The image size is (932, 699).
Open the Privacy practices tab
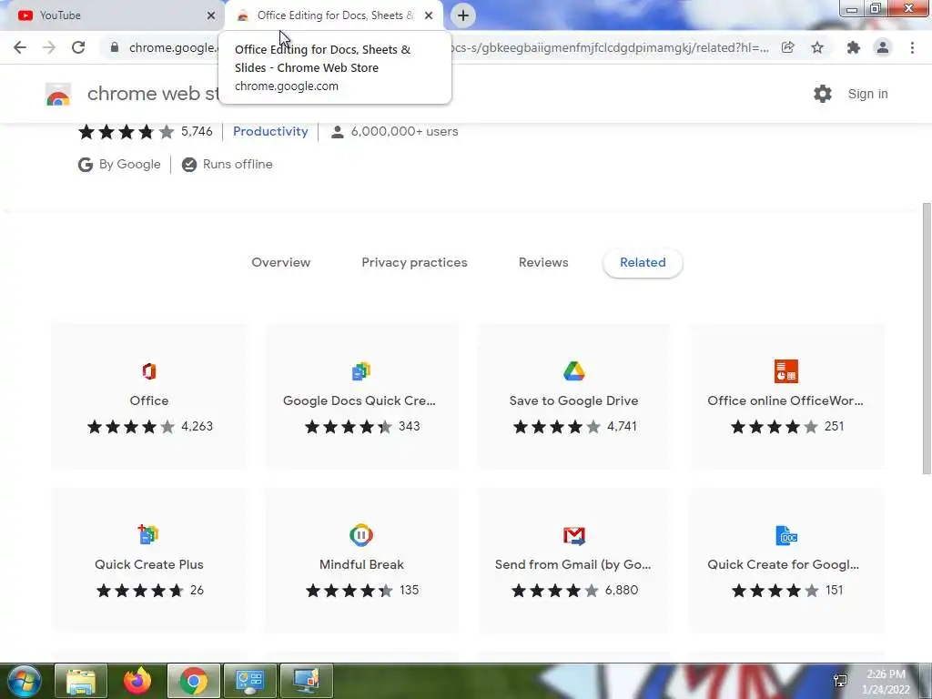coord(414,262)
